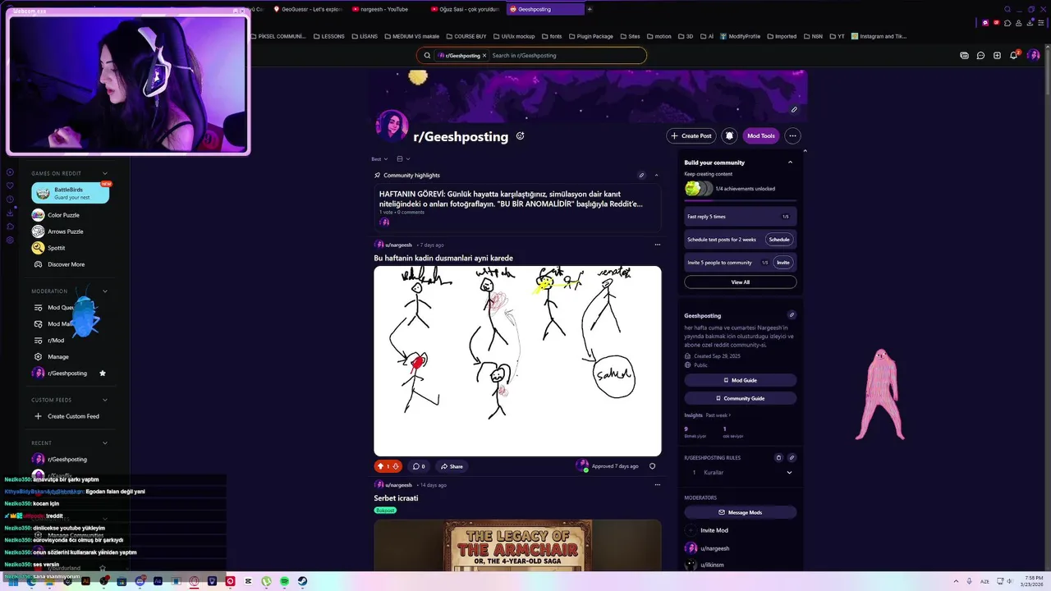Edit the community highlights with the pencil icon

[x=641, y=175]
